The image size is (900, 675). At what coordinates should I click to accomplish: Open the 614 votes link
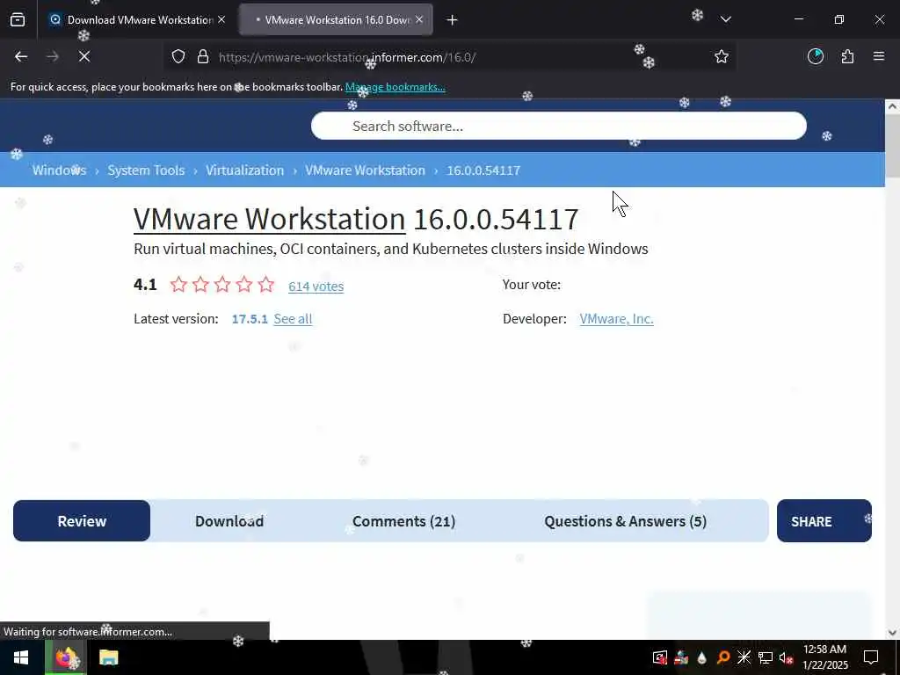coord(316,286)
